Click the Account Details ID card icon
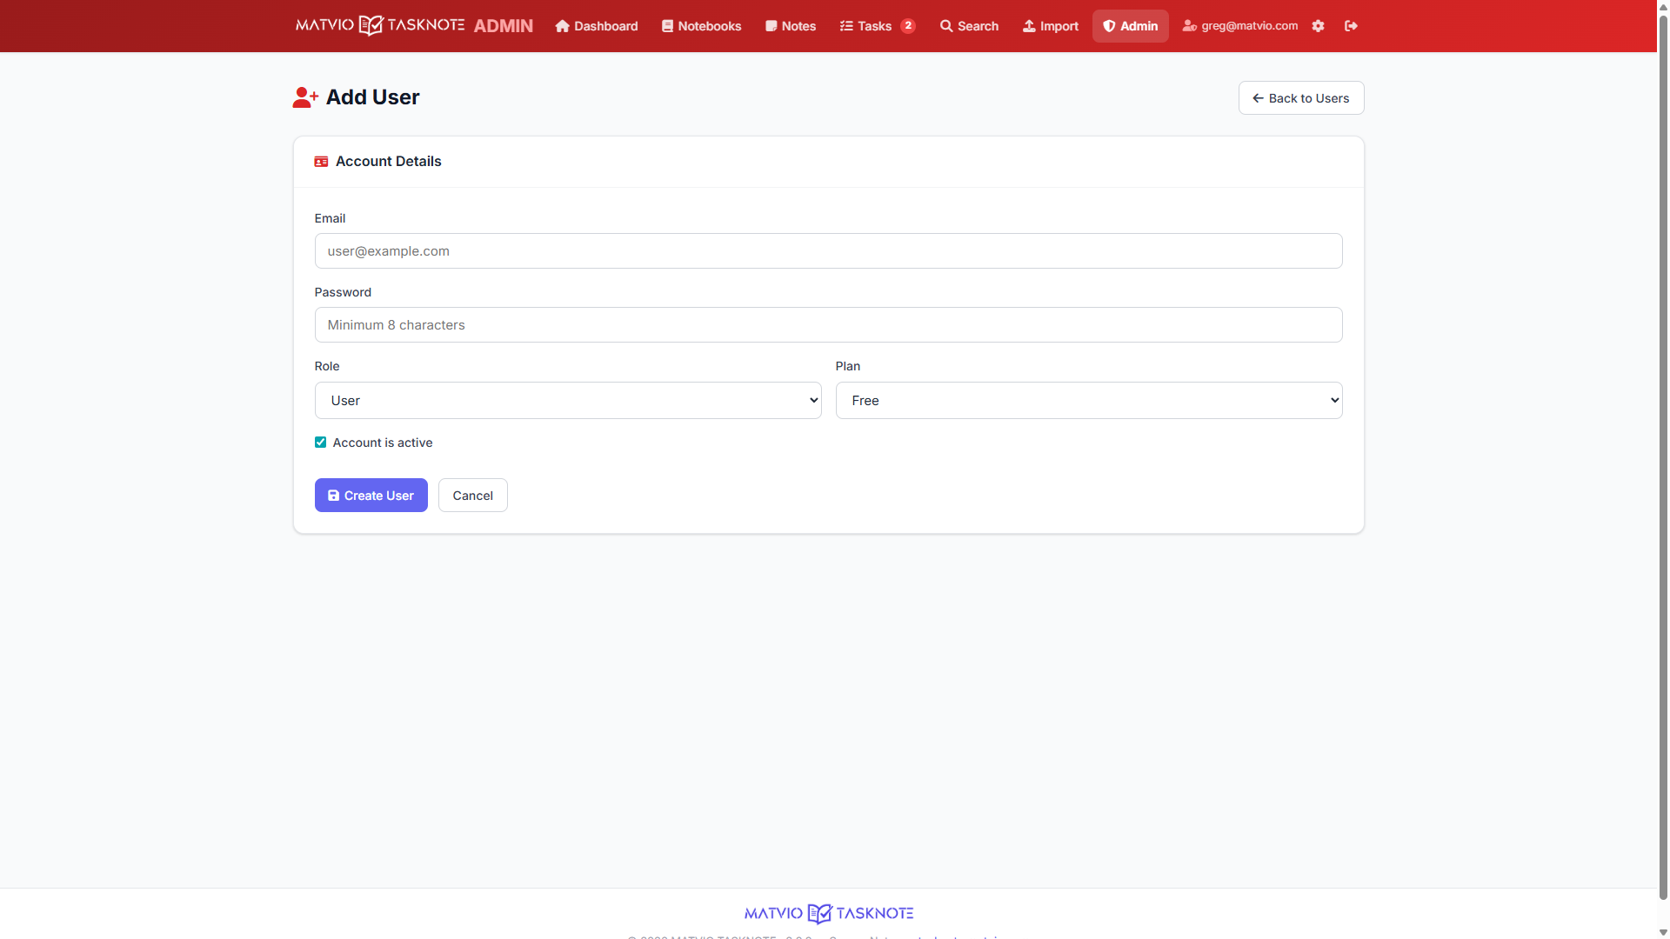The height and width of the screenshot is (939, 1670). 321,162
